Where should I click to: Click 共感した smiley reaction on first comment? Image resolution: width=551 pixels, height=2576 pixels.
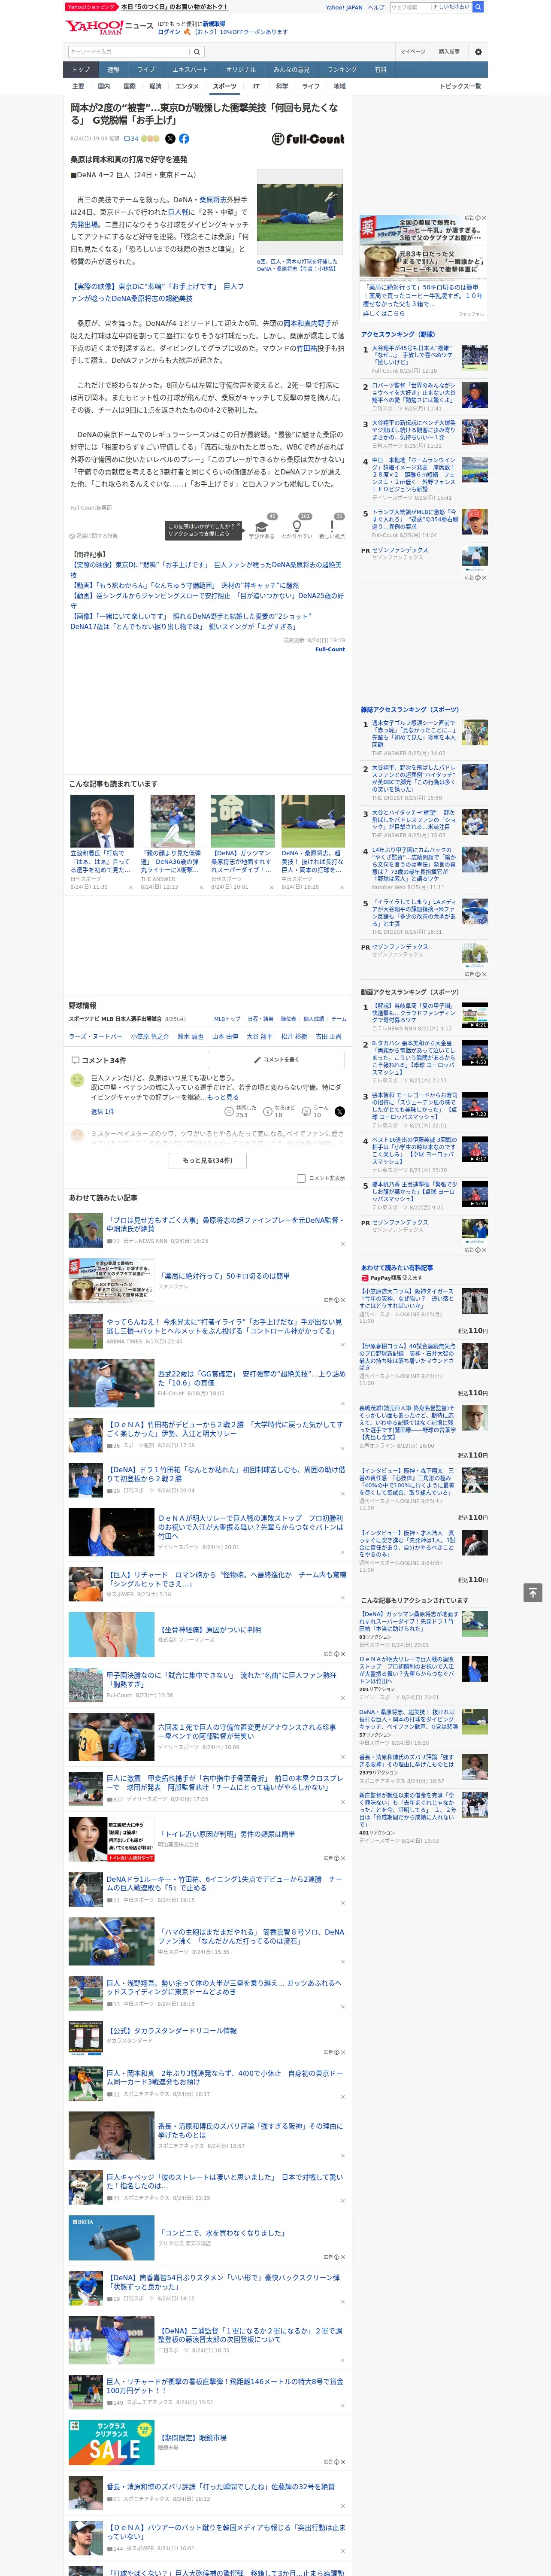coord(242,1111)
